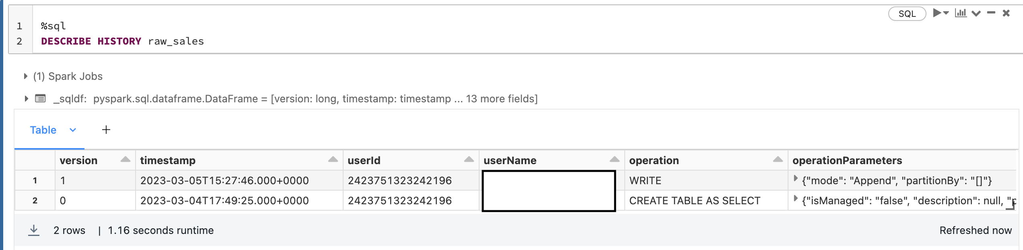
Task: Delete the cell using the X icon
Action: click(x=1007, y=13)
